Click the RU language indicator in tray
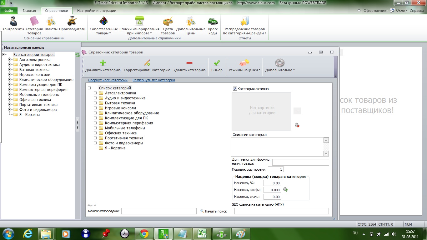This screenshot has height=240, width=427. click(x=355, y=233)
